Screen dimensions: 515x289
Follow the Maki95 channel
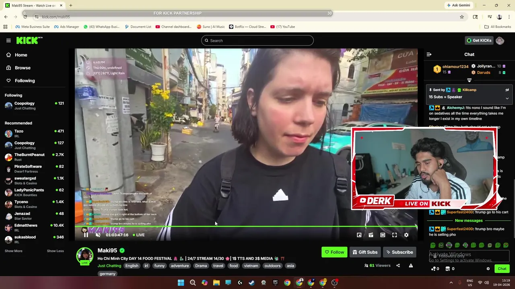(334, 252)
